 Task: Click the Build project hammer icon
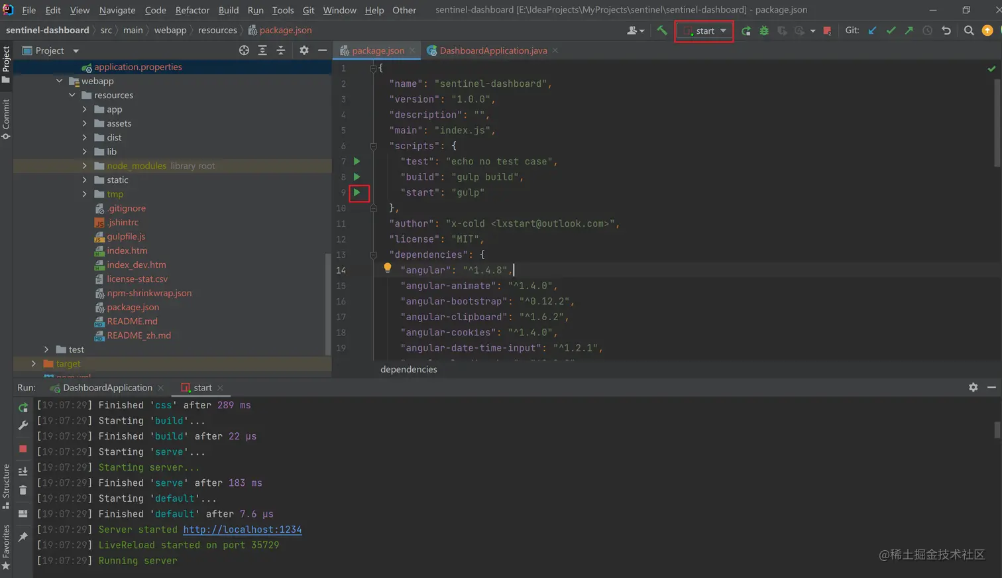[661, 30]
